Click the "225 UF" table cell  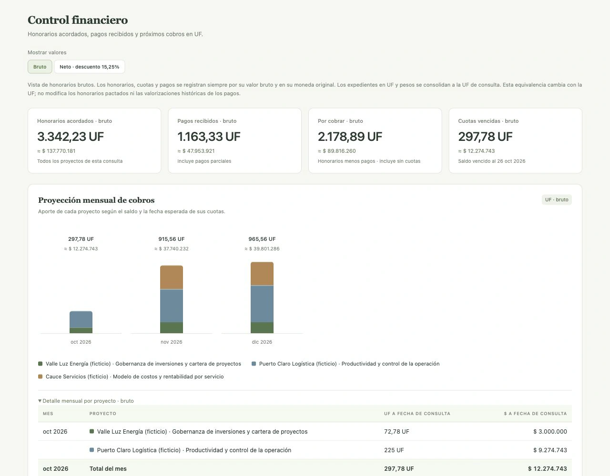coord(394,450)
